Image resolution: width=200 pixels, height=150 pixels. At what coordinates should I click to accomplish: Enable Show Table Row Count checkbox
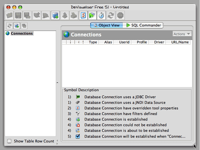(9, 141)
